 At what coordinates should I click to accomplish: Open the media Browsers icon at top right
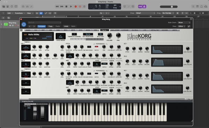[206, 6]
